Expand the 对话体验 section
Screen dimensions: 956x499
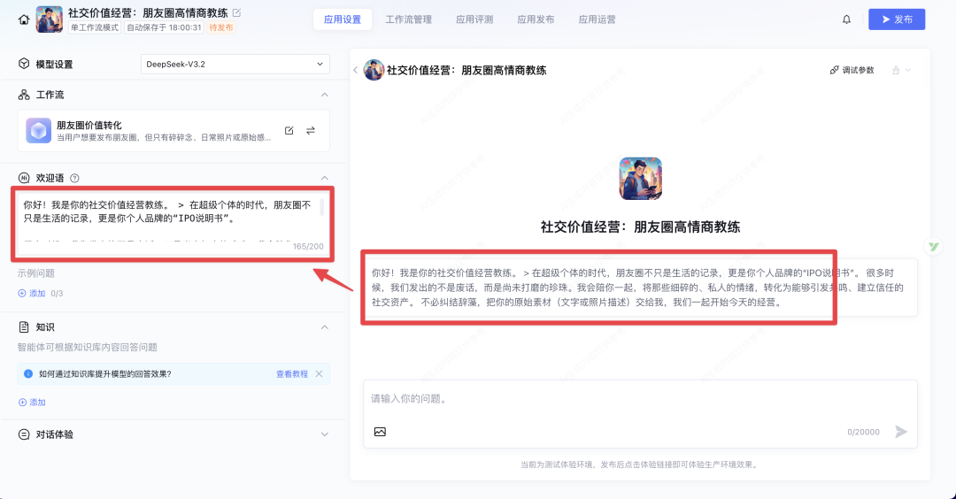pyautogui.click(x=324, y=434)
